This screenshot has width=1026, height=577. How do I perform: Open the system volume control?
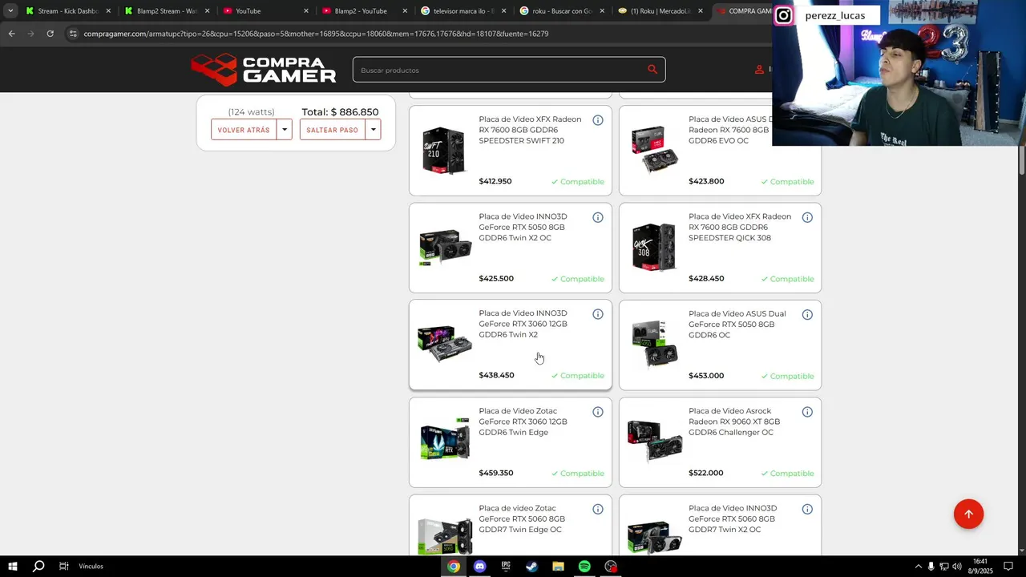[956, 567]
